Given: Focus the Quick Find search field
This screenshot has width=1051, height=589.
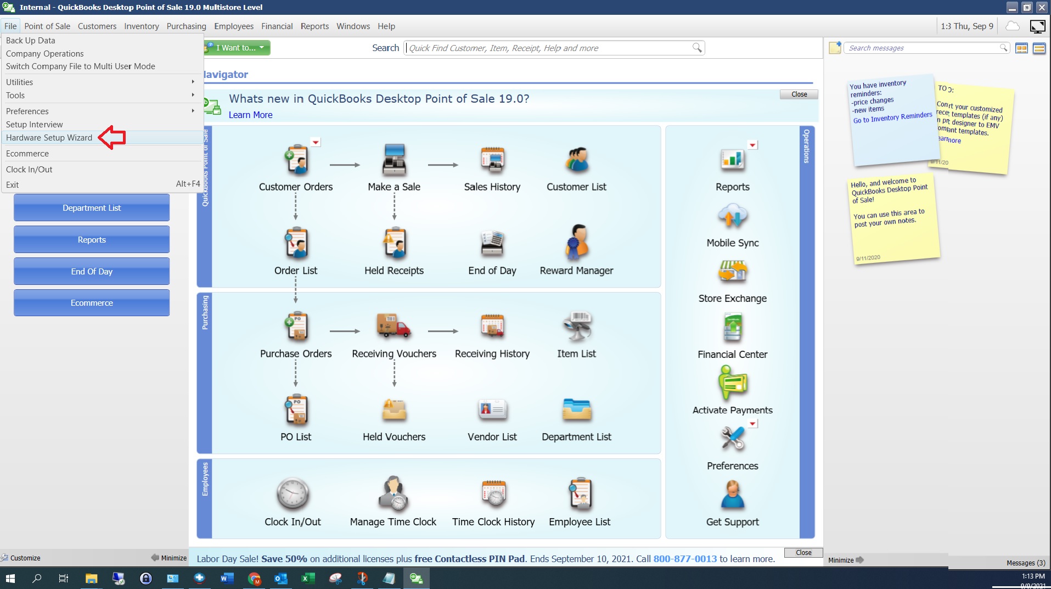Looking at the screenshot, I should 554,48.
